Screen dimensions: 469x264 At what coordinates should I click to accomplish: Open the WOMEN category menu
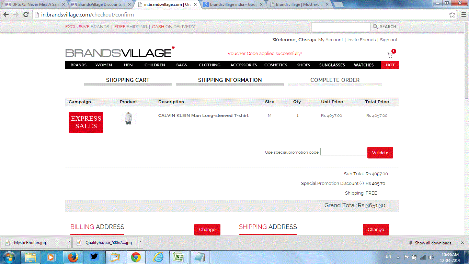click(x=104, y=65)
